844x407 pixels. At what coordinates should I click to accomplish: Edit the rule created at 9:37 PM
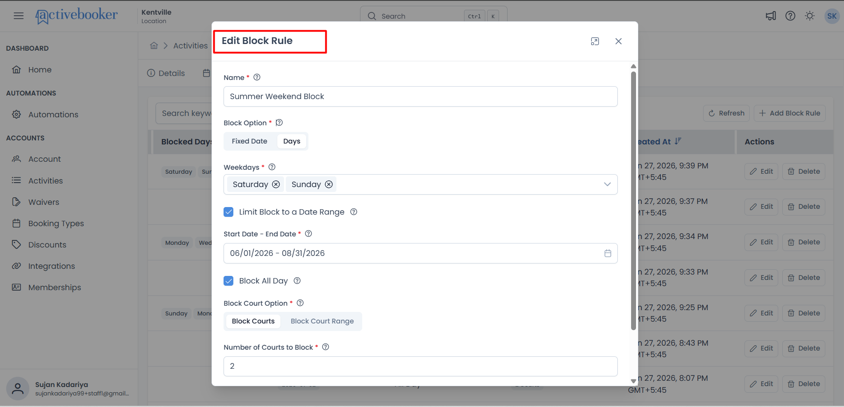click(761, 207)
